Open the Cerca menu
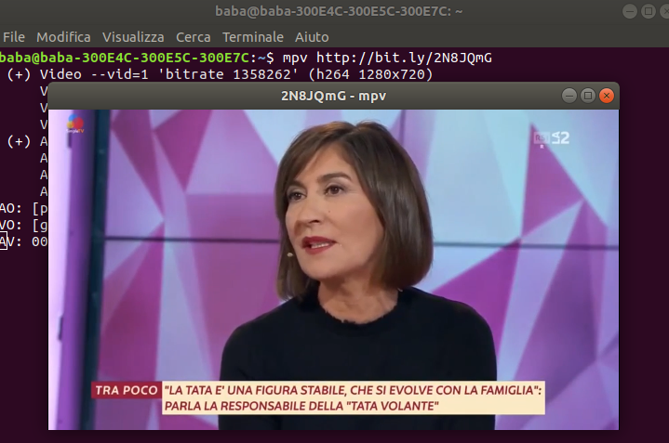Image resolution: width=669 pixels, height=443 pixels. (194, 37)
